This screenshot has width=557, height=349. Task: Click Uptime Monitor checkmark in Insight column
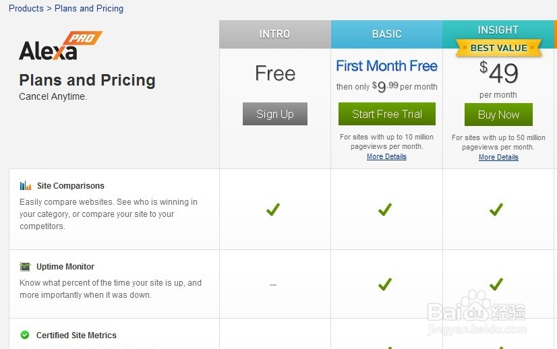tap(496, 284)
